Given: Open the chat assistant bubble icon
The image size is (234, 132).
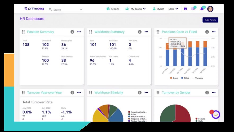Looking at the screenshot, I should pos(216,114).
